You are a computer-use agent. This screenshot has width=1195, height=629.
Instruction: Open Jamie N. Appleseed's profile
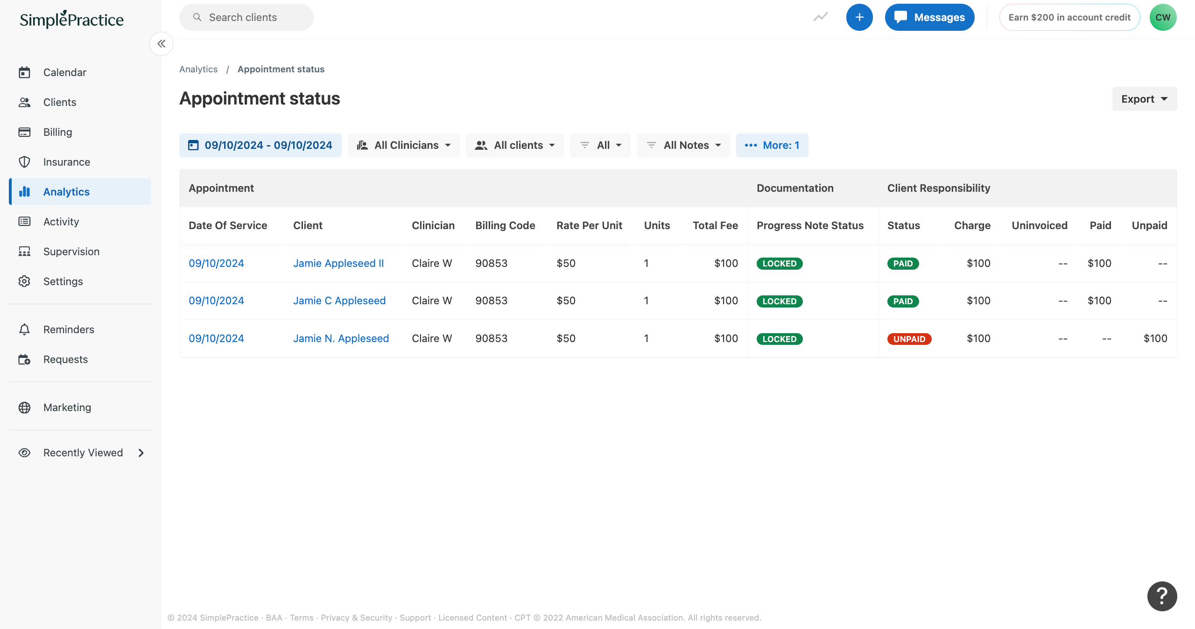tap(341, 338)
